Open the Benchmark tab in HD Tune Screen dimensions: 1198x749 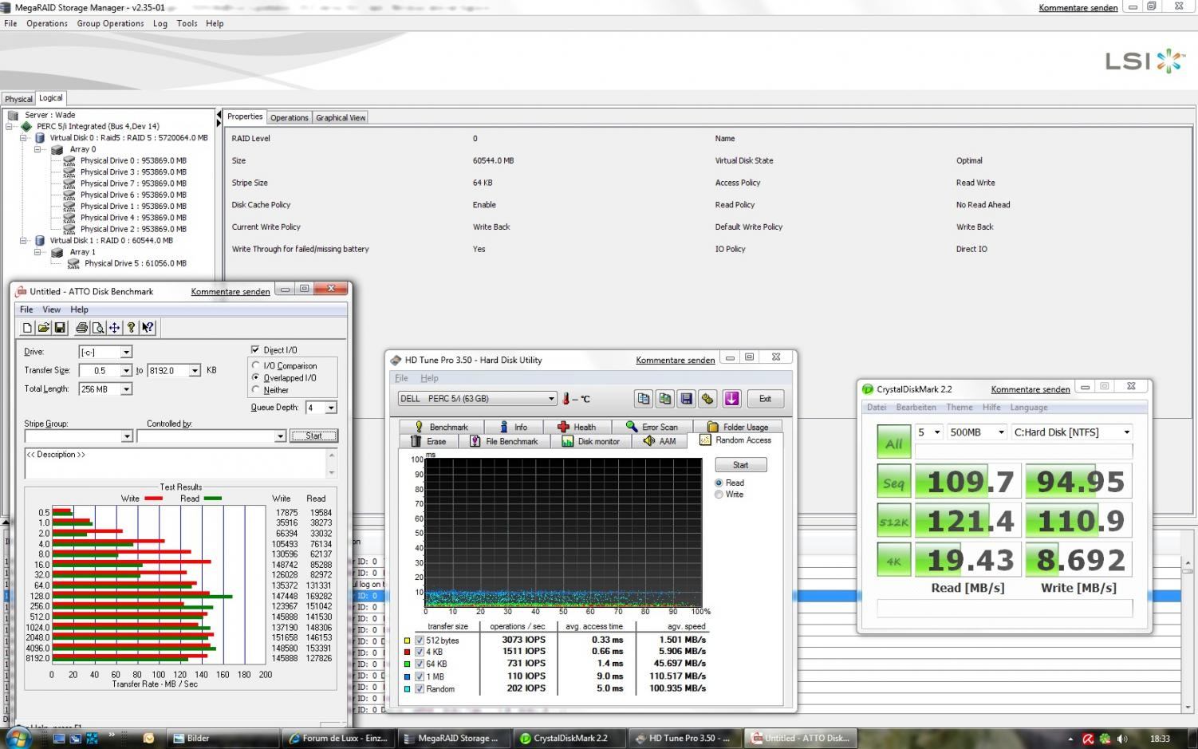click(441, 427)
